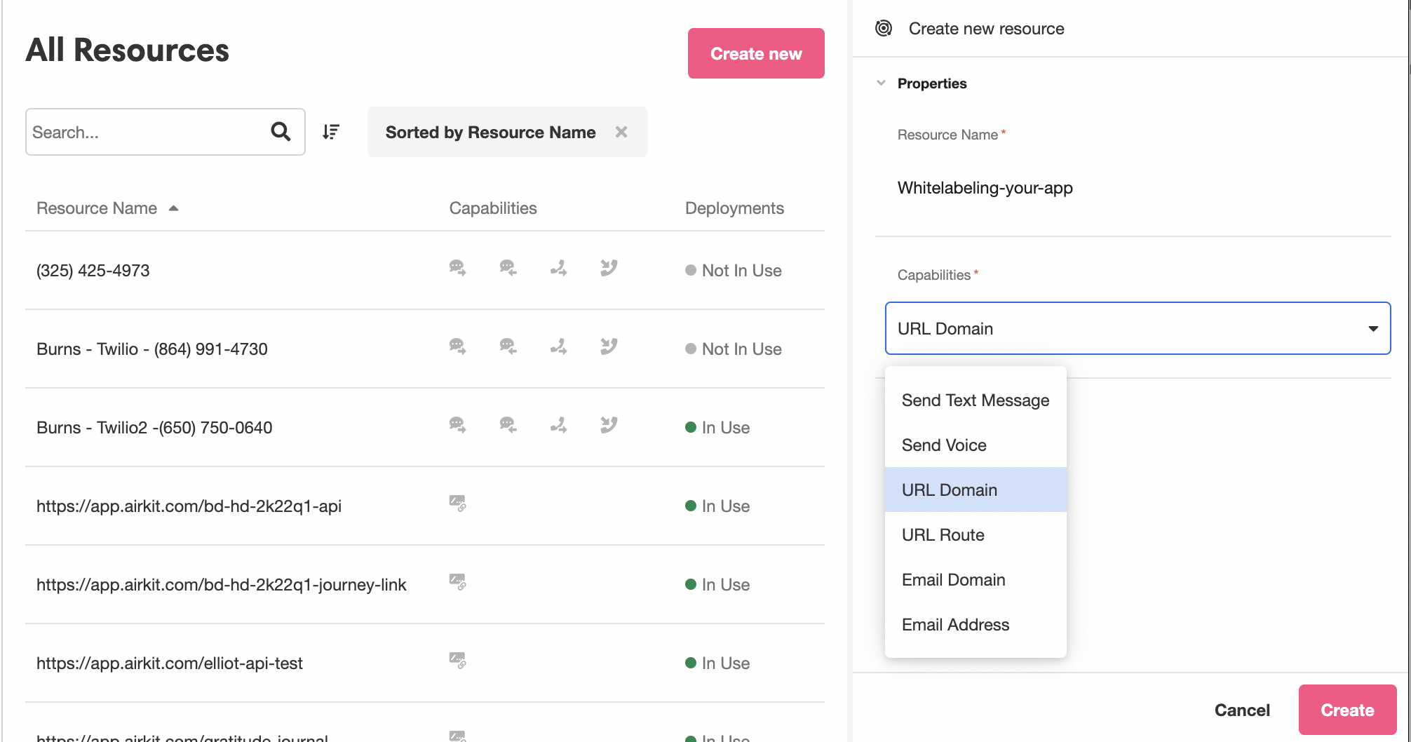
Task: Click the Create button in resource panel
Action: [1347, 710]
